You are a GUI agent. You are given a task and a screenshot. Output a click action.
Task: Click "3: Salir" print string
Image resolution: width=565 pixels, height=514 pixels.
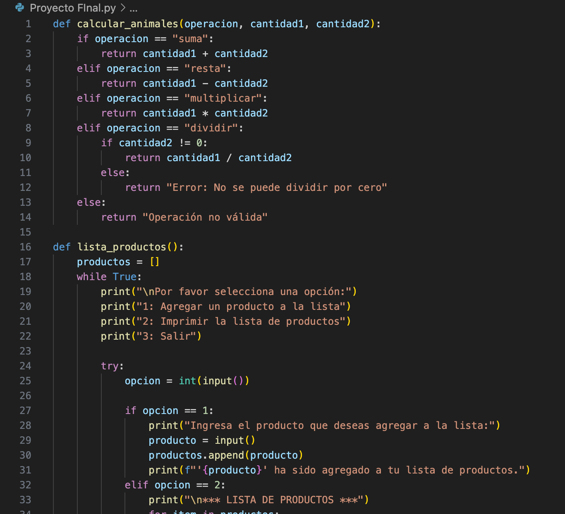click(x=166, y=336)
